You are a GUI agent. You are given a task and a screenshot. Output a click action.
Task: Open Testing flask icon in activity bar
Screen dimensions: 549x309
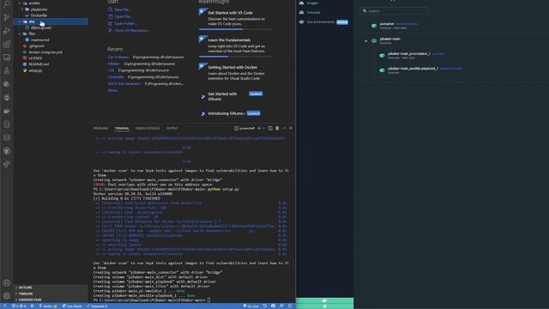tap(7, 70)
